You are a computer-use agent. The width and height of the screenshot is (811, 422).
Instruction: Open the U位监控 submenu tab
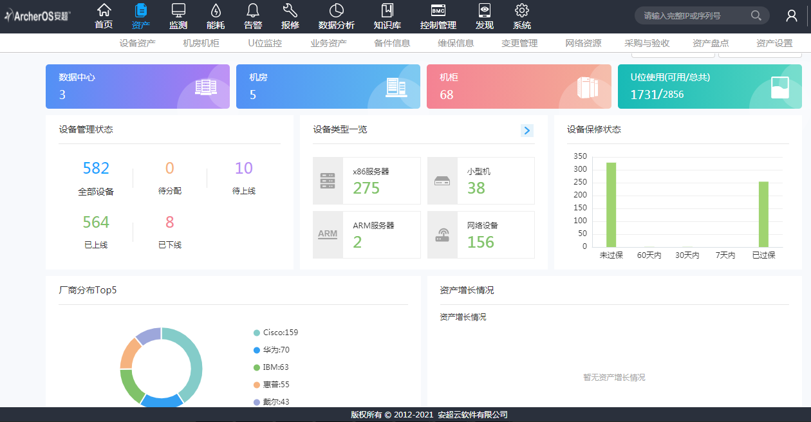point(265,43)
